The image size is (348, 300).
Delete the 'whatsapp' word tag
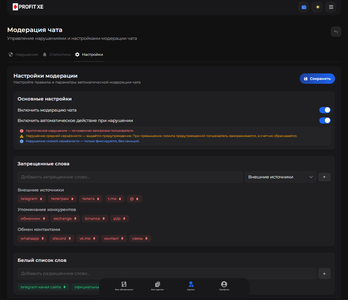click(x=43, y=238)
